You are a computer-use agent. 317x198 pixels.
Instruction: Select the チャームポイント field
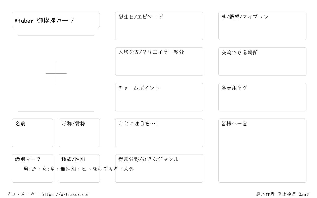coord(159,97)
